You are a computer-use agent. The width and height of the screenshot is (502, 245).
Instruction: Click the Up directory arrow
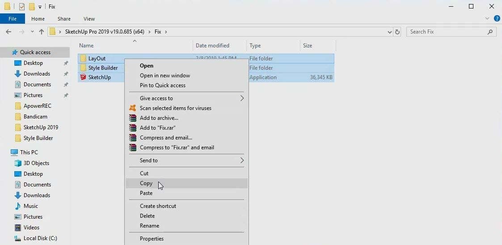pyautogui.click(x=42, y=32)
